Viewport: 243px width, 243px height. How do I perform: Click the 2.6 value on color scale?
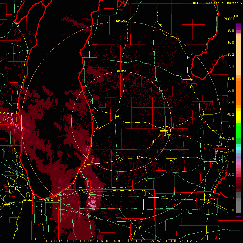point(231,139)
